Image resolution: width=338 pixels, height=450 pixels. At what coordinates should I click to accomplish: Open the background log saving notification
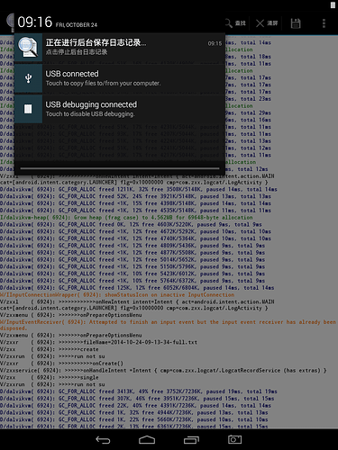(x=120, y=48)
